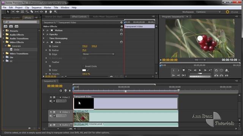The width and height of the screenshot is (243, 136).
Task: Click the Go to Out Point button
Action: (178, 76)
